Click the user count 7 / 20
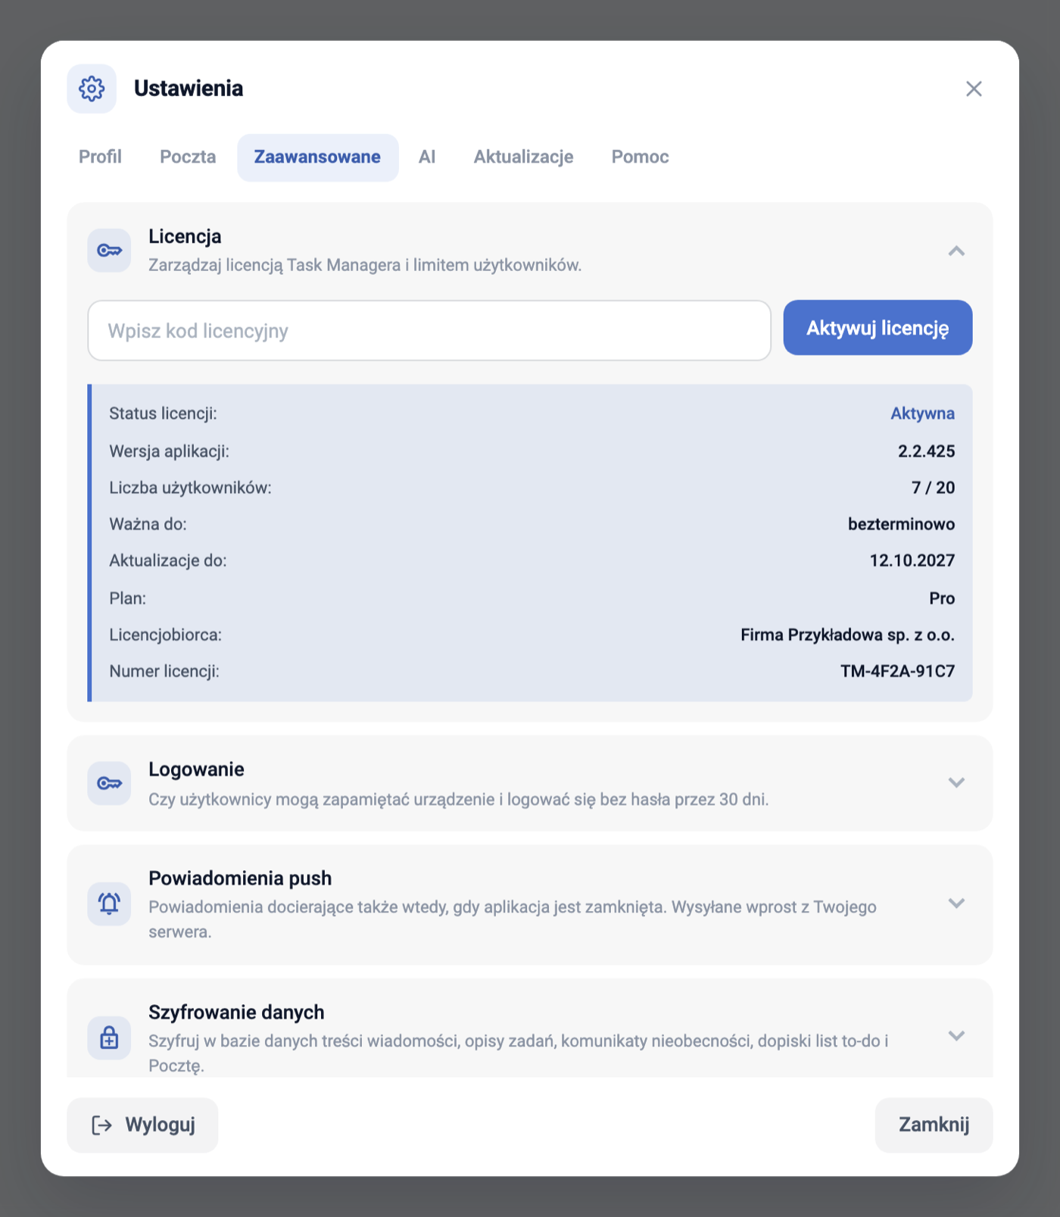 [x=933, y=488]
